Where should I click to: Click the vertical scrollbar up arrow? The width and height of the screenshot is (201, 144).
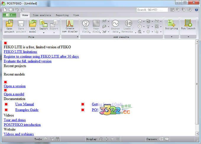[x=197, y=42]
